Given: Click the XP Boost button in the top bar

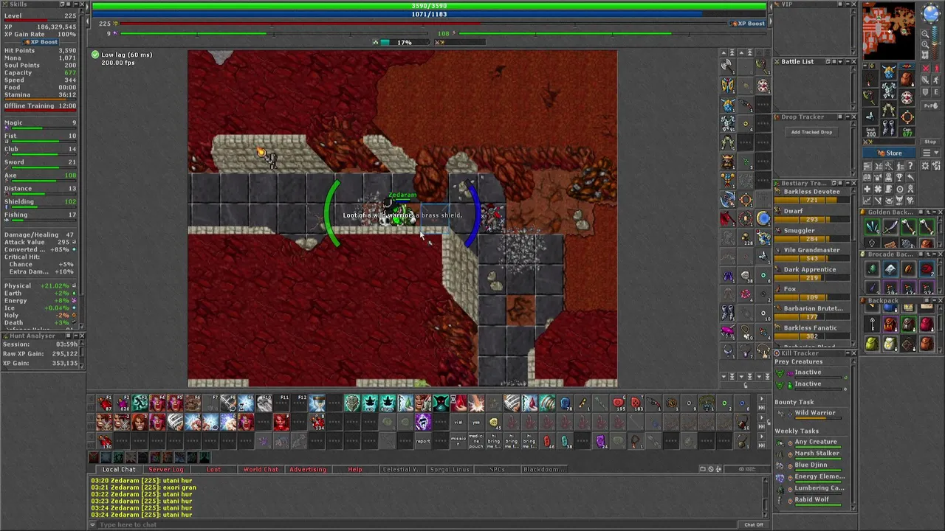Looking at the screenshot, I should click(x=748, y=24).
